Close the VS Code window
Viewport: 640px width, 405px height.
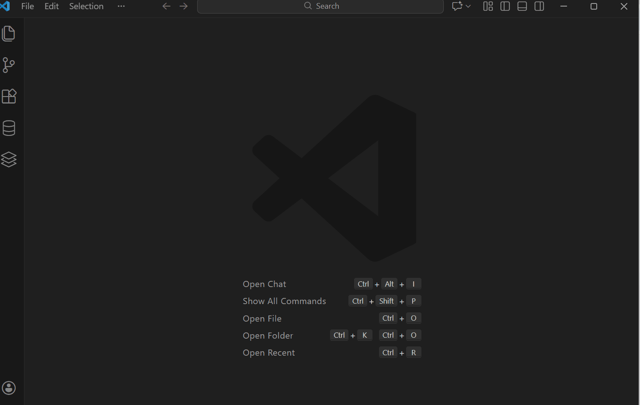tap(624, 6)
